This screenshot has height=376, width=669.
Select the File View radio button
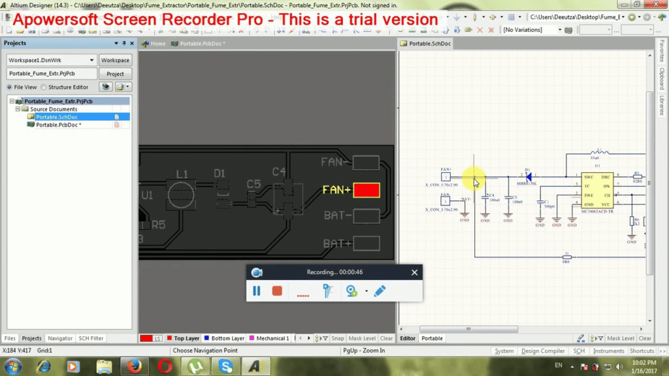[9, 87]
